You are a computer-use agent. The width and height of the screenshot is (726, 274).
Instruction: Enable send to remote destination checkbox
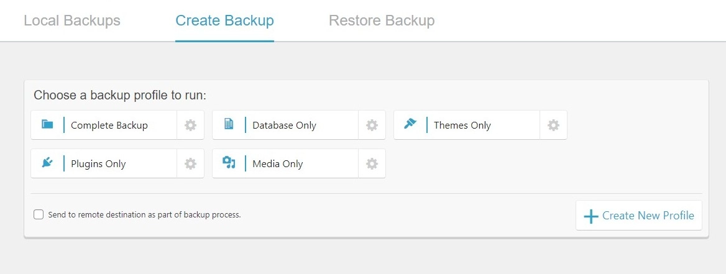coord(39,215)
